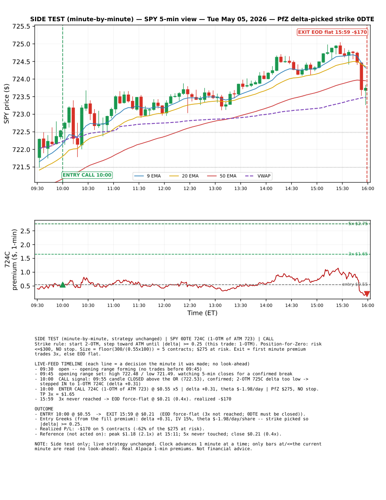This screenshot has height=500, width=386.
Task: Click the 722.0 tick on the price axis
Action: [21, 149]
